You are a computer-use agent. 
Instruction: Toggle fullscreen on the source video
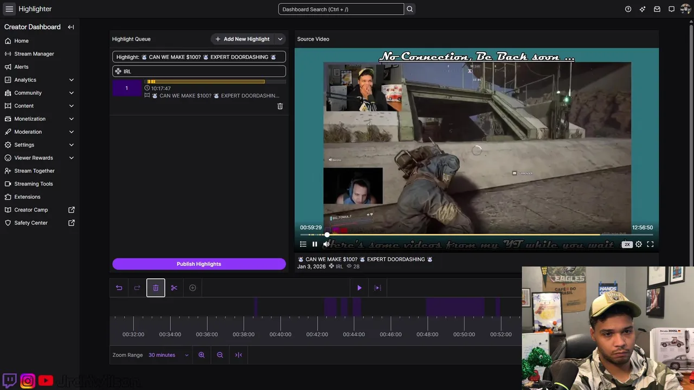(x=650, y=244)
